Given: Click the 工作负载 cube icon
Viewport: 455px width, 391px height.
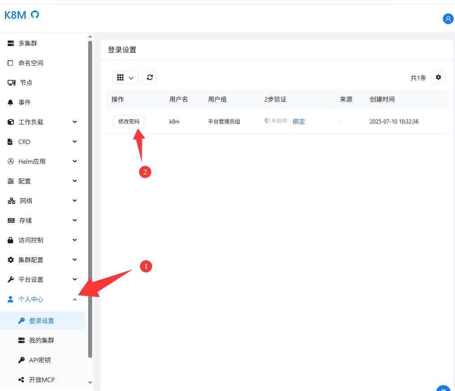Looking at the screenshot, I should [11, 122].
